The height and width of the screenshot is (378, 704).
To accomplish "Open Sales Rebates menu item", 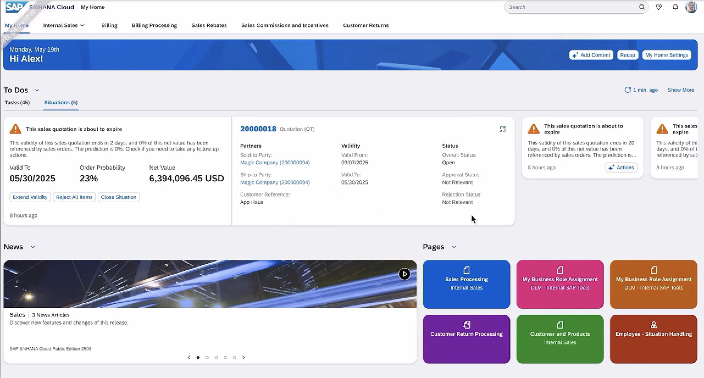I will [209, 25].
